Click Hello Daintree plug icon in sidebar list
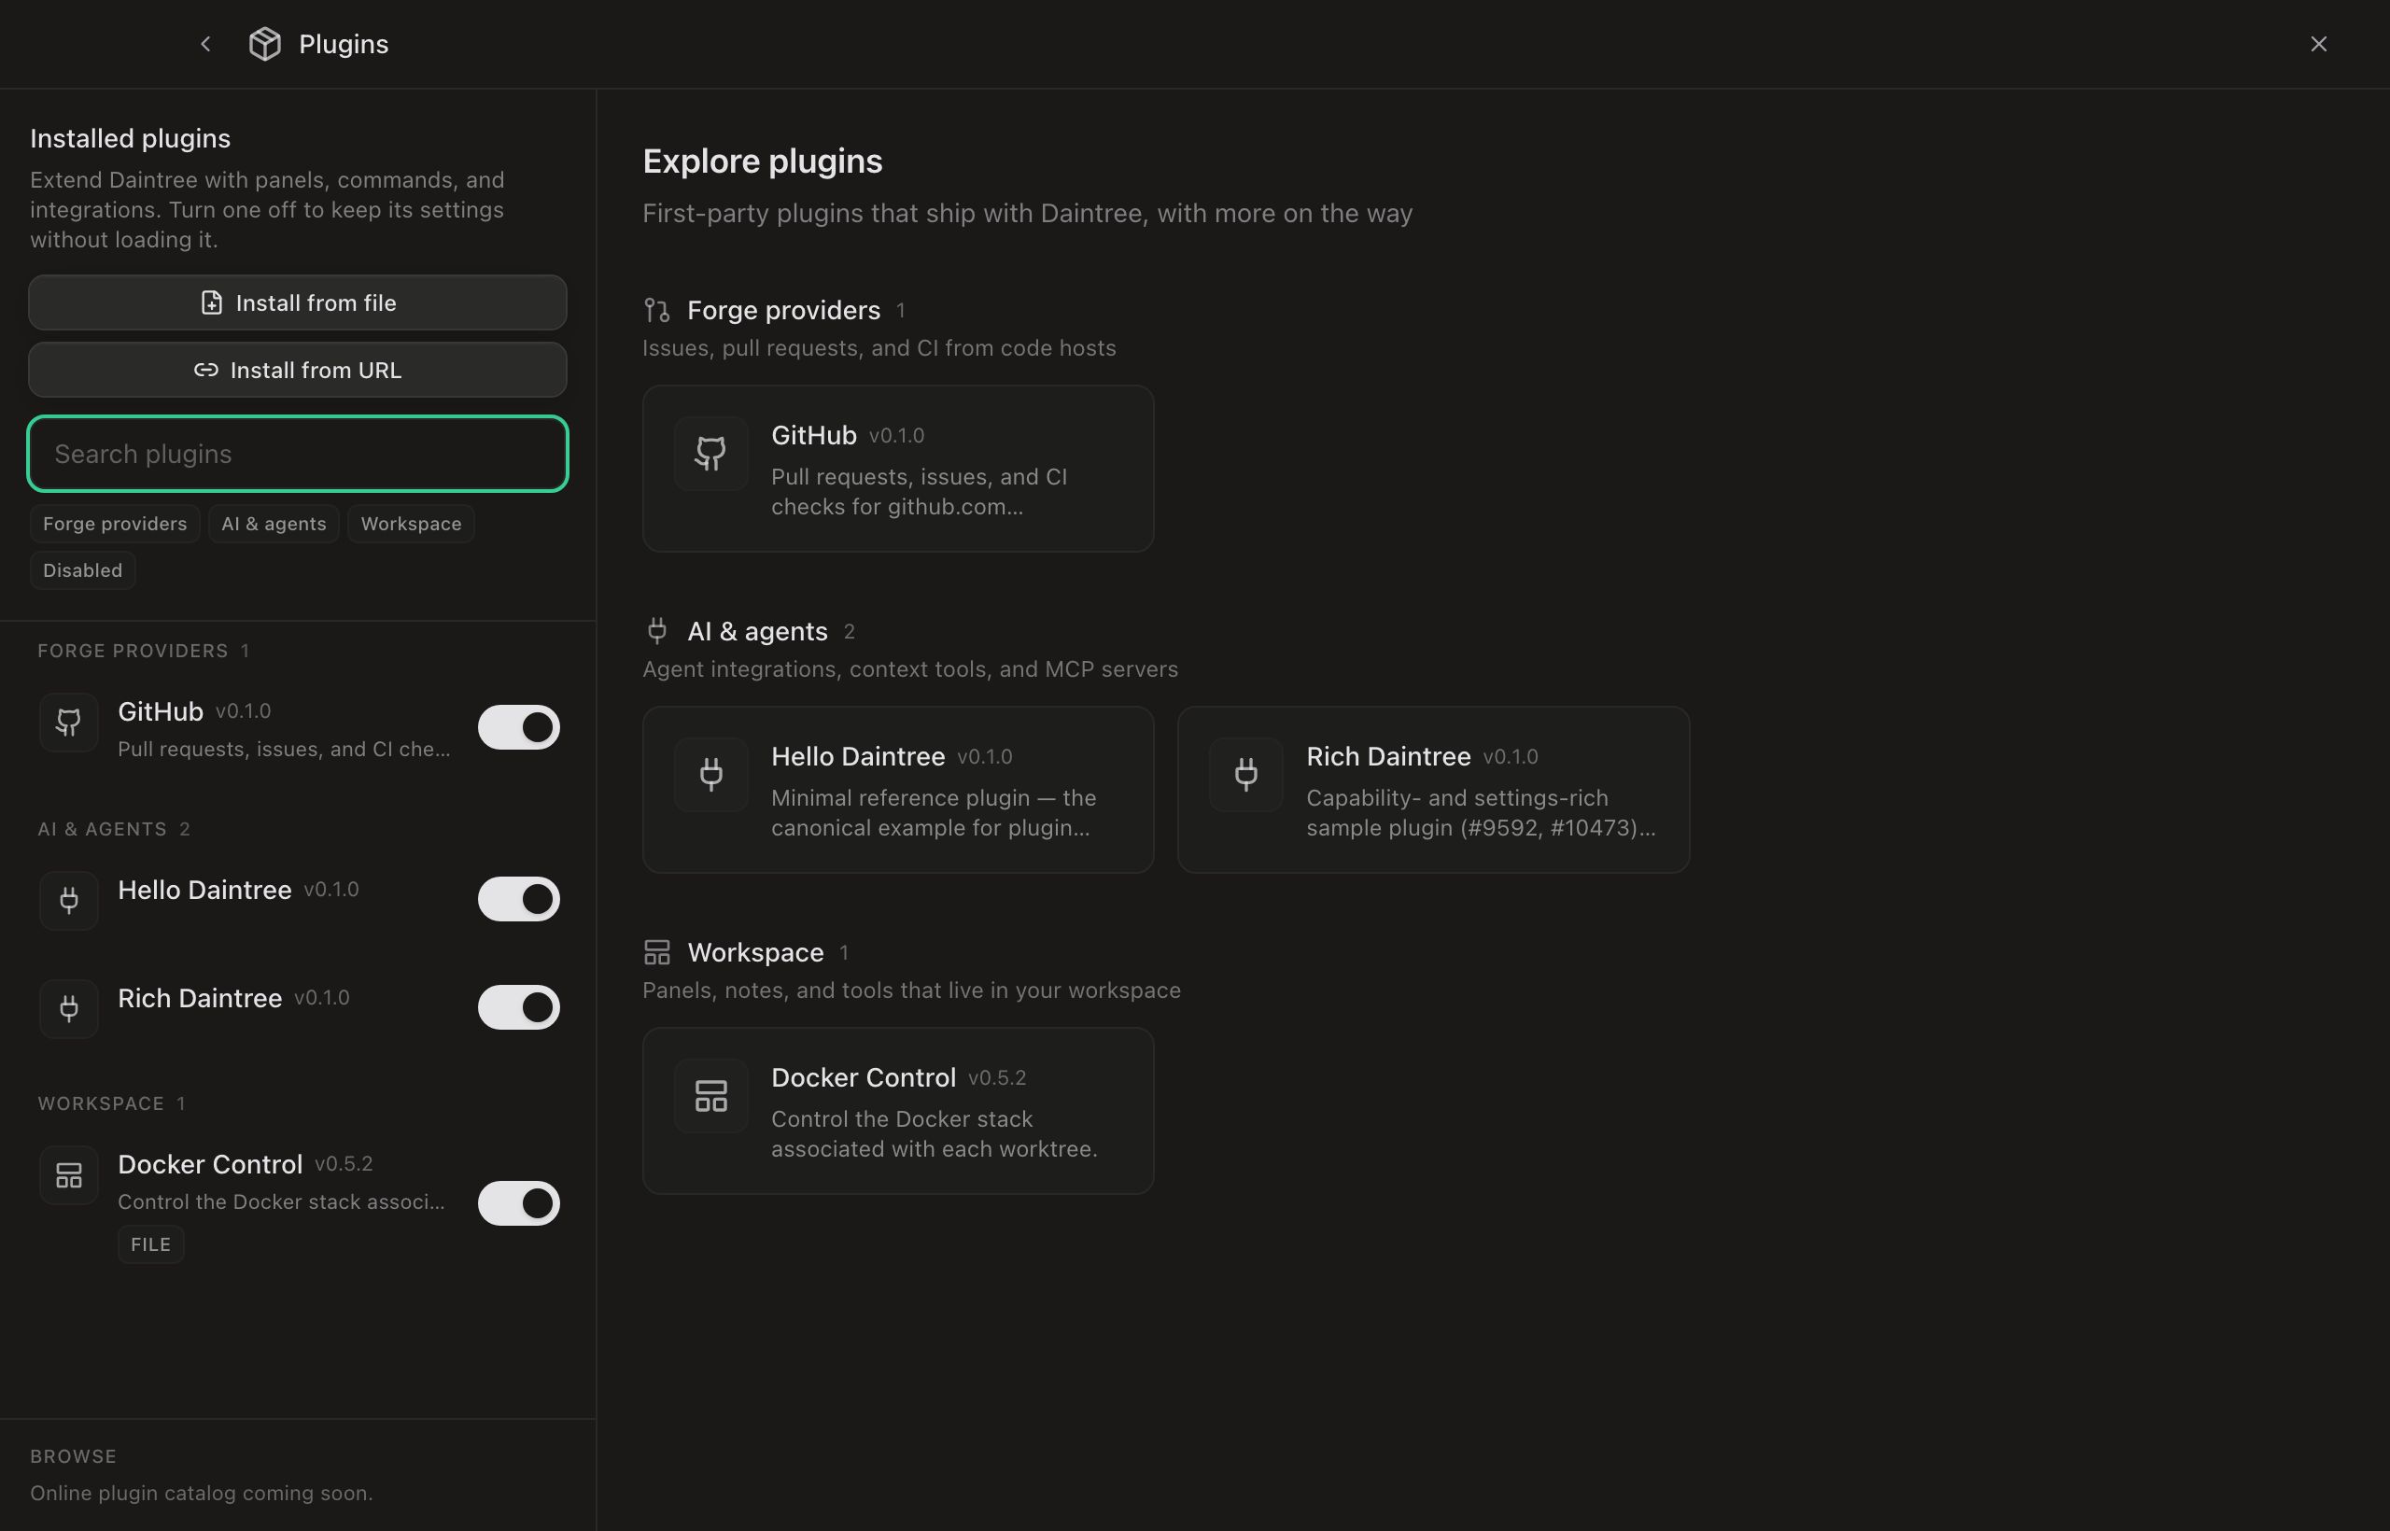 (68, 901)
